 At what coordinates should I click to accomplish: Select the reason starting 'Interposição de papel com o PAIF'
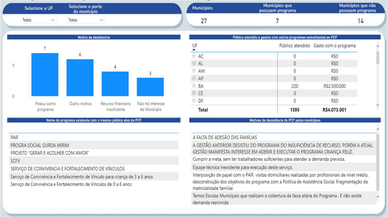tap(283, 181)
